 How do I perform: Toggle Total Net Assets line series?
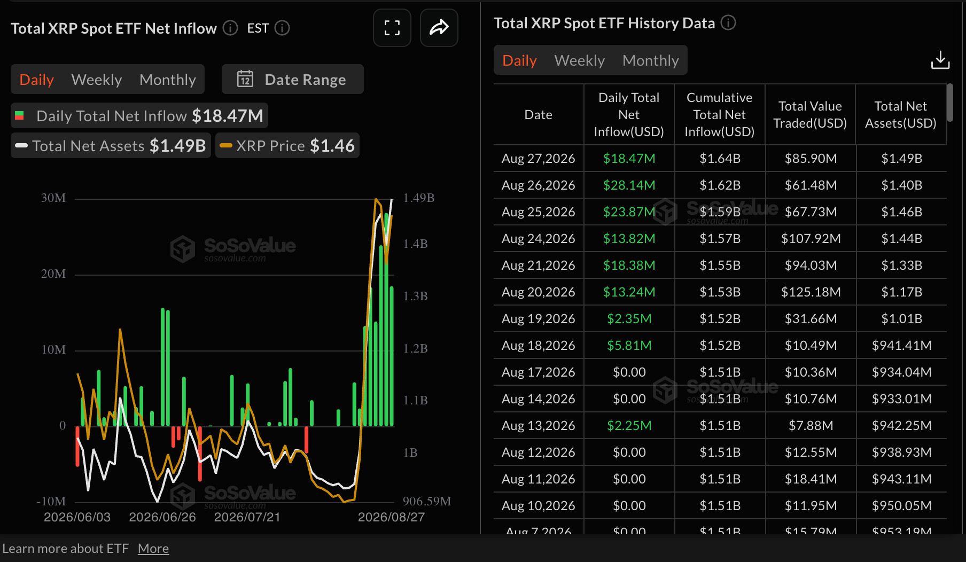(x=111, y=145)
